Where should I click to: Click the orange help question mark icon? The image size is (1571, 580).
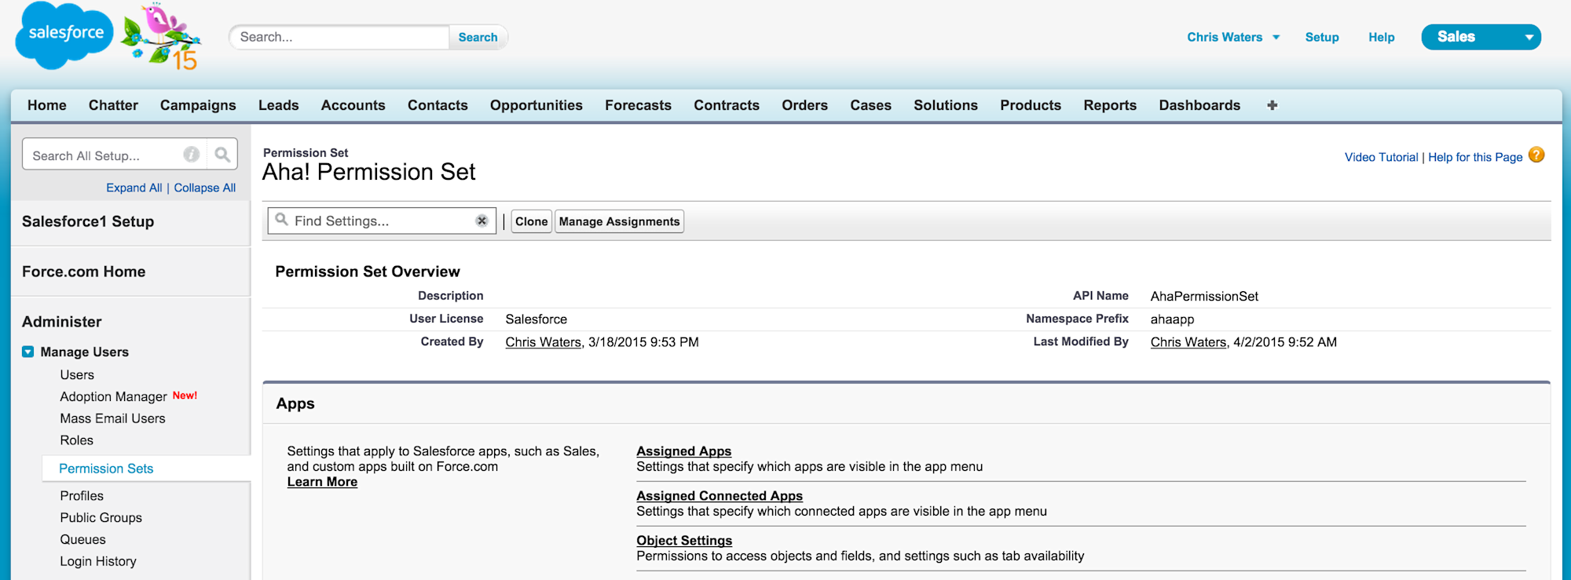[1536, 155]
